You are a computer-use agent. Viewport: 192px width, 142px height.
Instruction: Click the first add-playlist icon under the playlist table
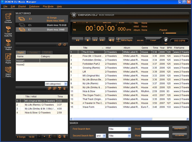pyautogui.click(x=50, y=88)
